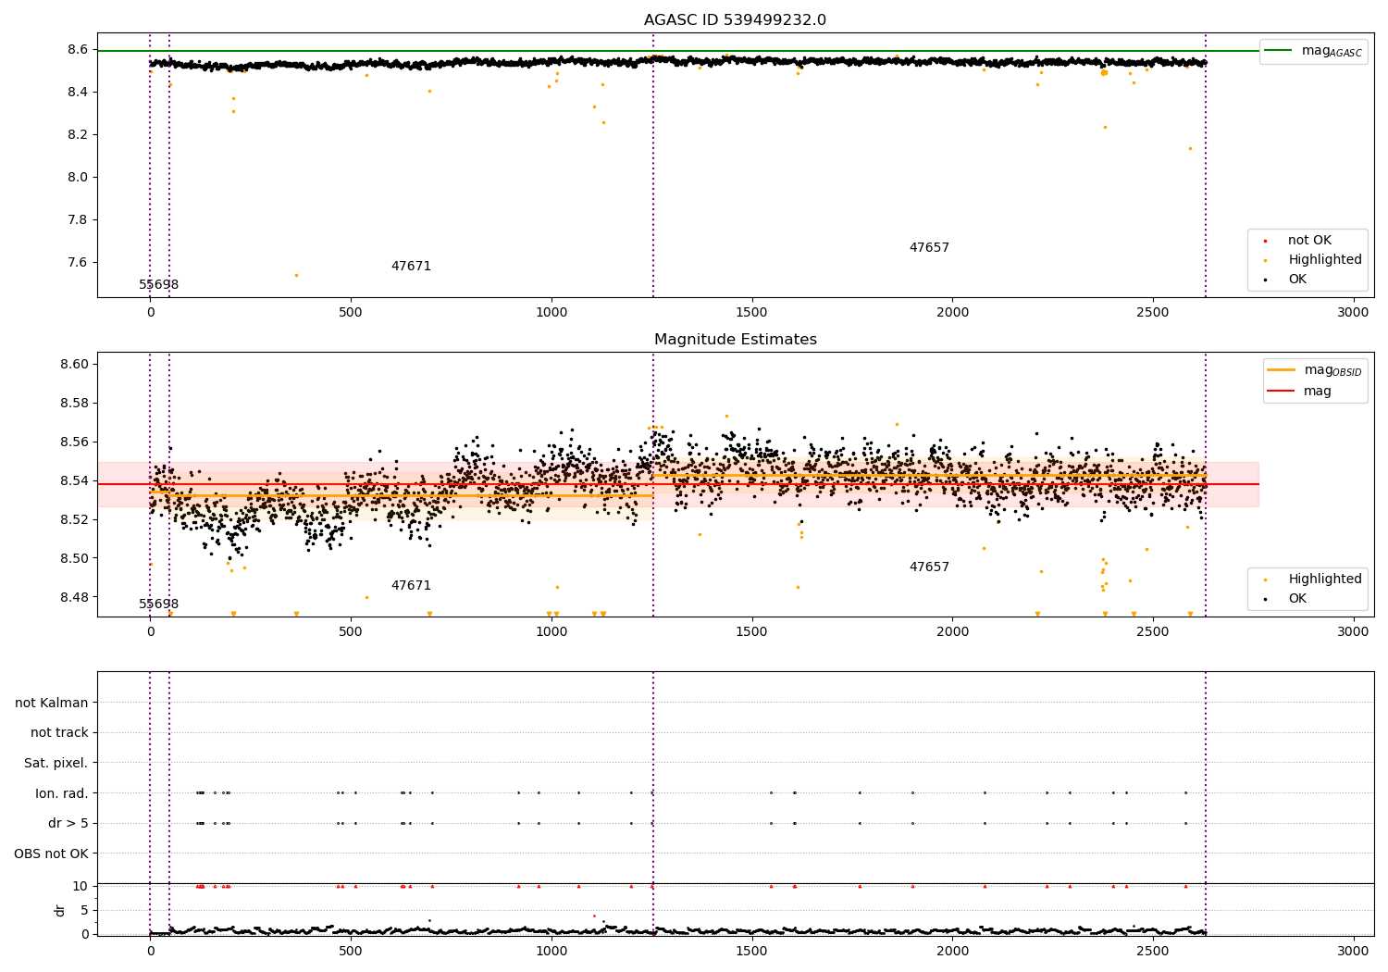This screenshot has width=1388, height=972.
Task: Click the 'not track' y-axis label
Action: [x=59, y=733]
